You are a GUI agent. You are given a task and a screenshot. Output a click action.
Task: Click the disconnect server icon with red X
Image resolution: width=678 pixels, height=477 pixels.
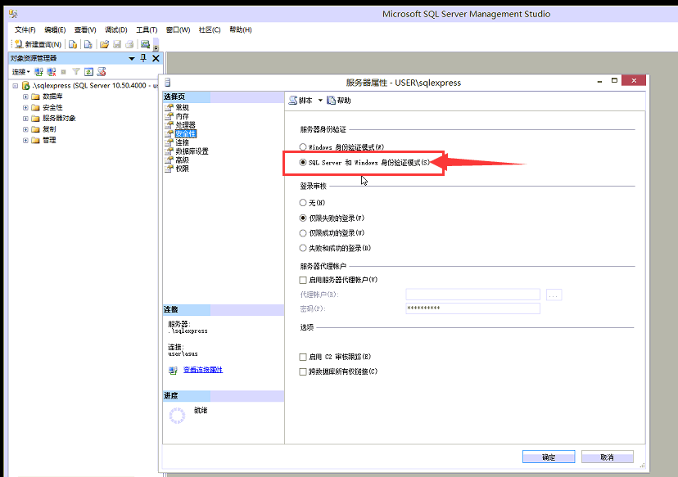point(52,72)
